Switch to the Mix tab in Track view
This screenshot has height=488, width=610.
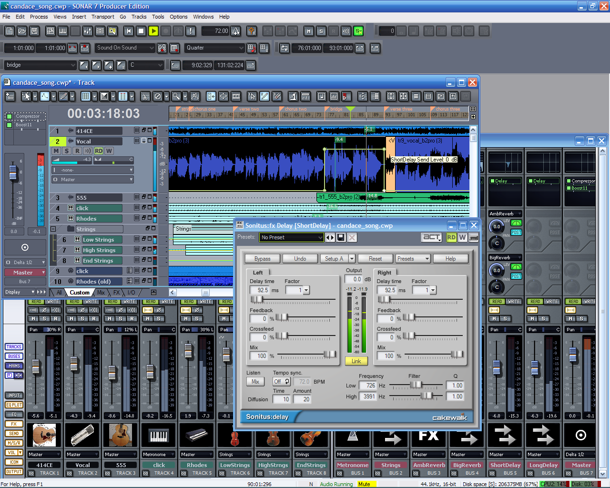(x=101, y=293)
